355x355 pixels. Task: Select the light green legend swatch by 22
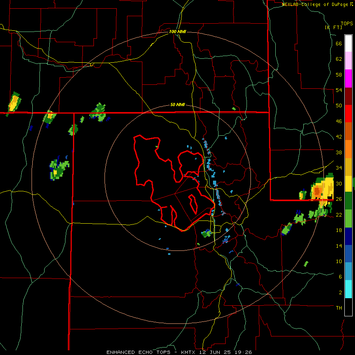pyautogui.click(x=348, y=219)
